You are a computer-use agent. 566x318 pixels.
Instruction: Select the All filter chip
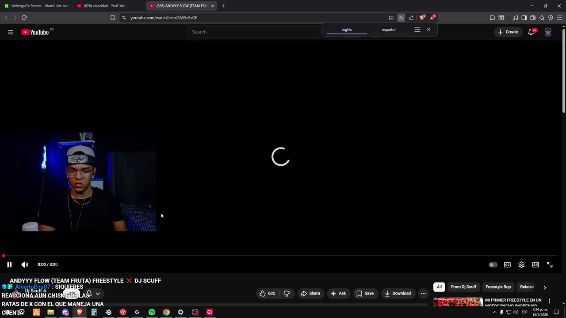click(439, 287)
